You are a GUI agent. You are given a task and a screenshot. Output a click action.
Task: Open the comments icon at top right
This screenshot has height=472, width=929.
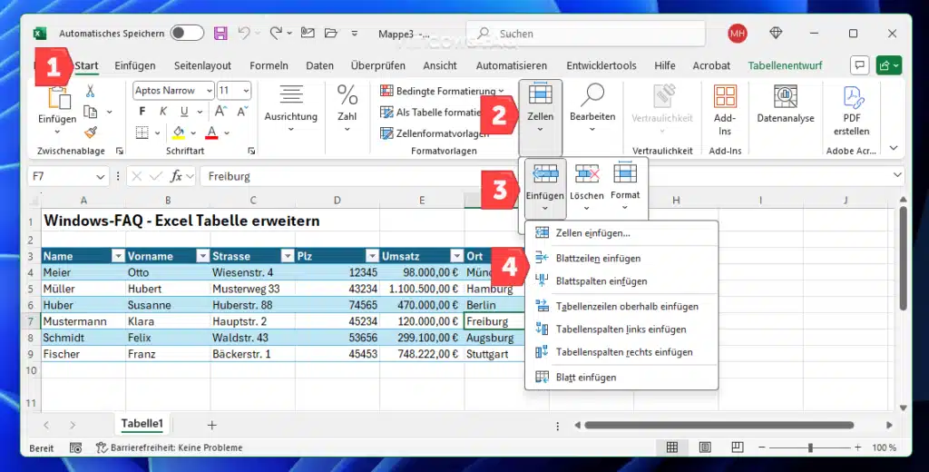pos(859,65)
